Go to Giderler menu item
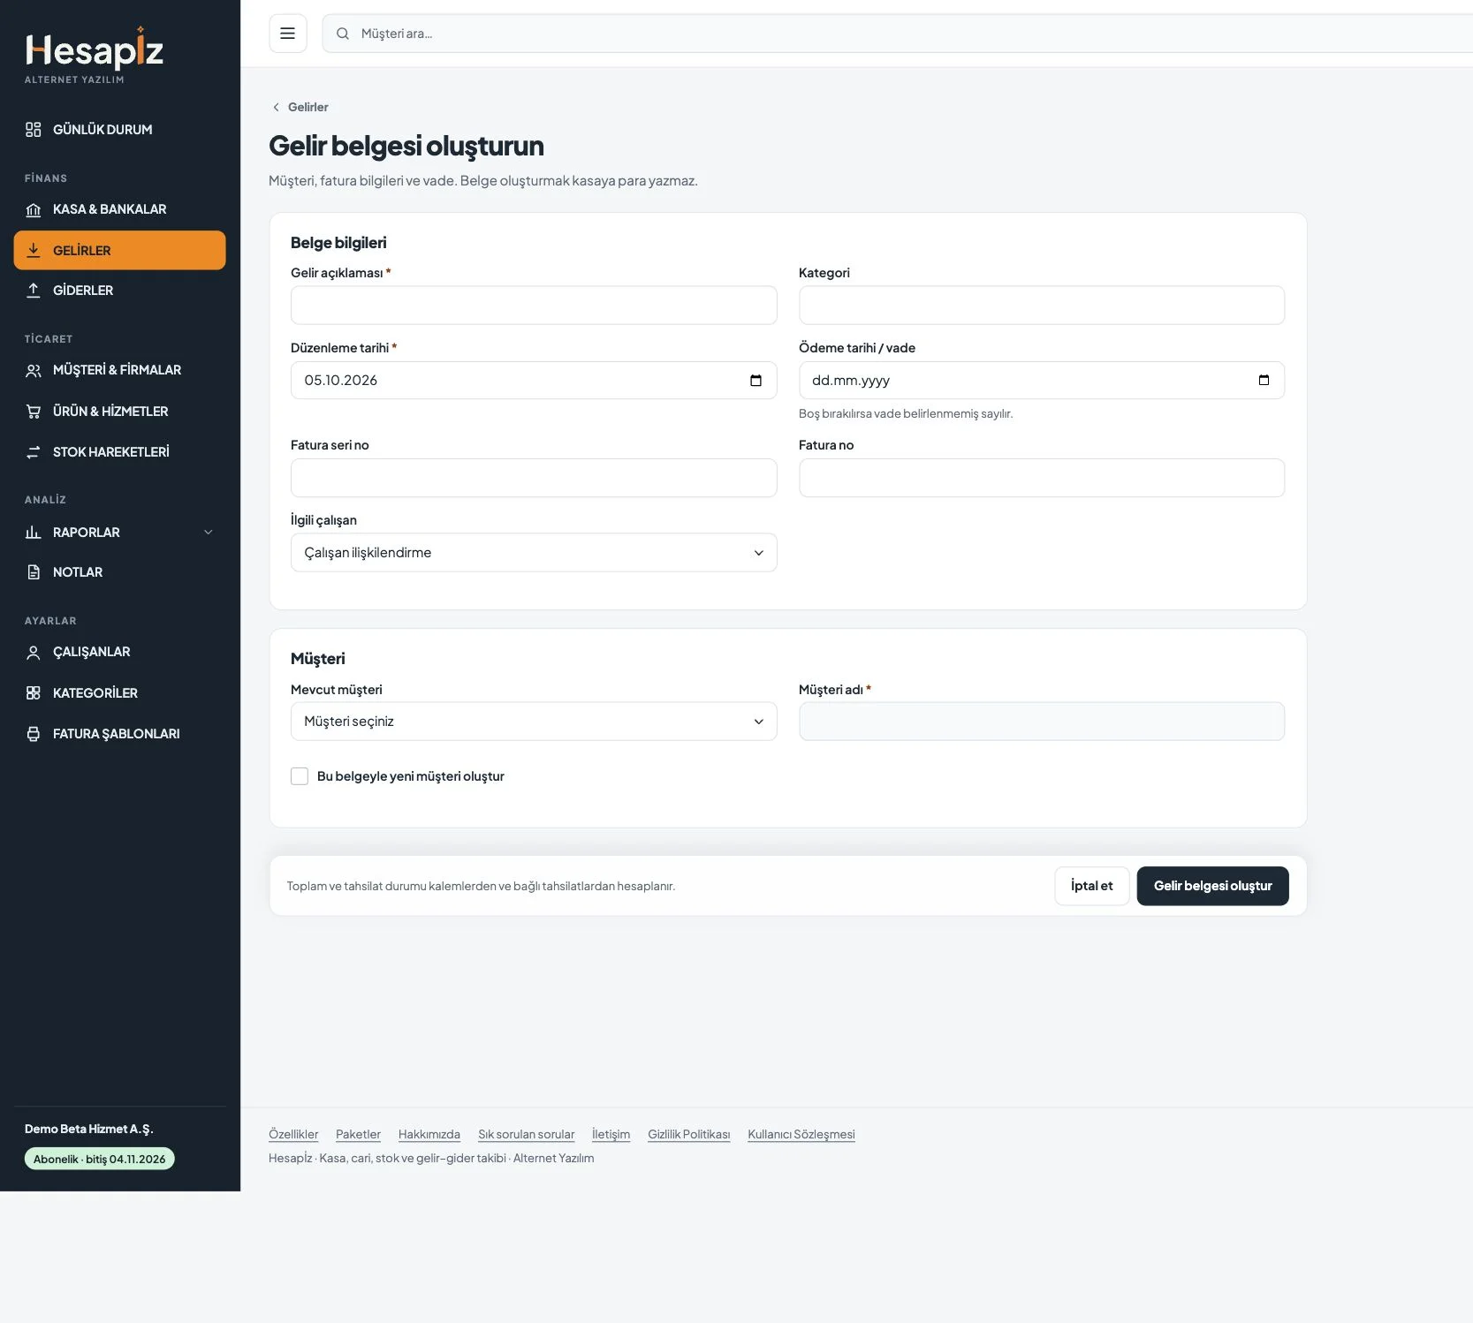 click(x=120, y=291)
